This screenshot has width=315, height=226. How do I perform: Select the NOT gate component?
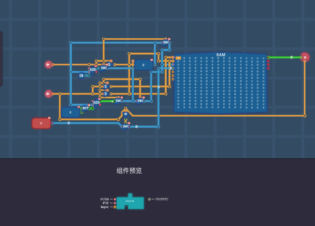85,108
